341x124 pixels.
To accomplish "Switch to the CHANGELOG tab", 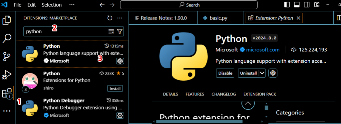I will tap(224, 94).
